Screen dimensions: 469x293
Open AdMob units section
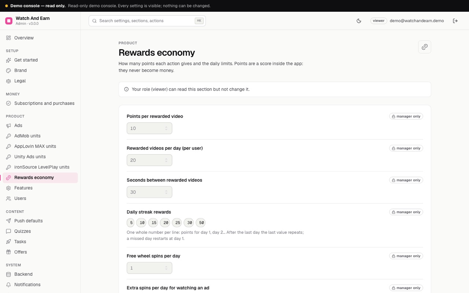click(x=40, y=136)
